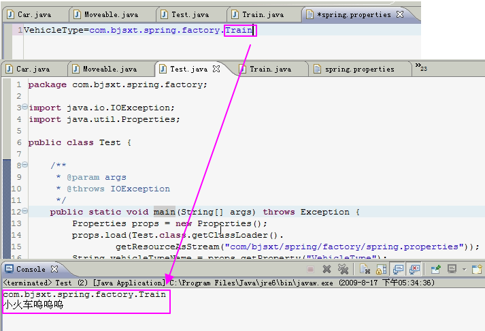Toggle show console when standard out changes
The image size is (485, 331).
398,269
